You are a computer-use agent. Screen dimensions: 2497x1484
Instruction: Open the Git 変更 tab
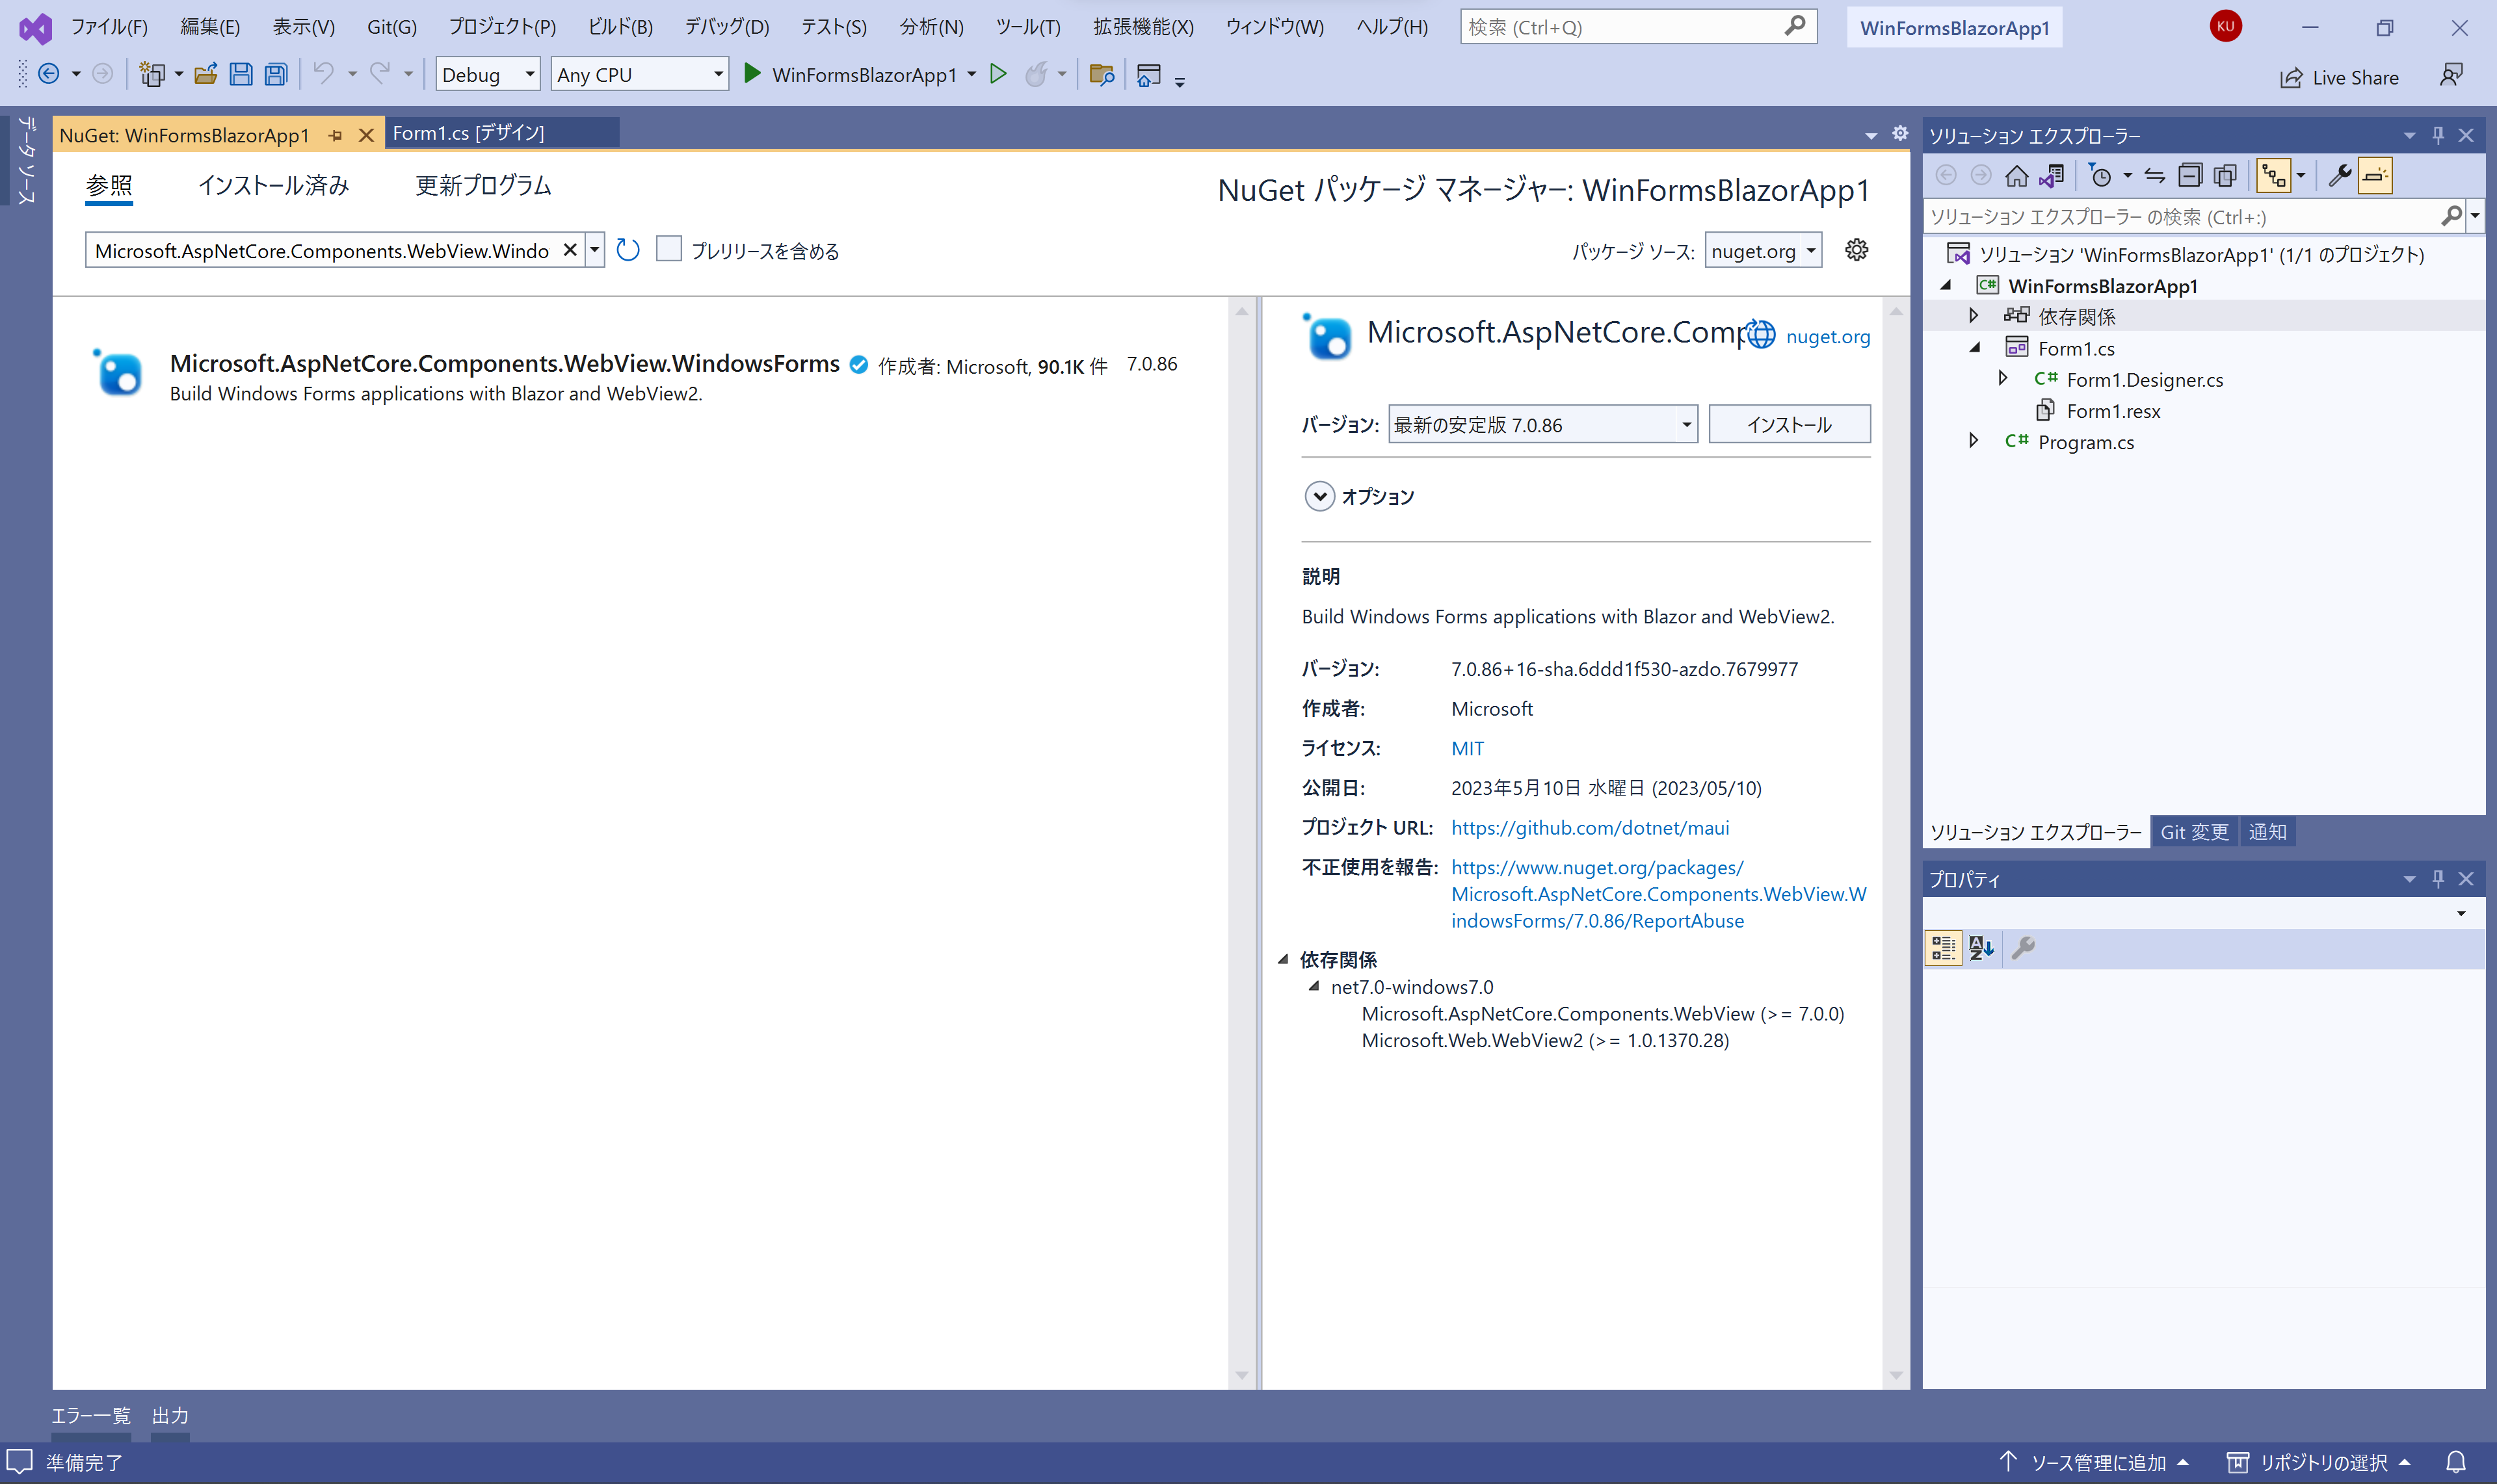click(x=2194, y=832)
